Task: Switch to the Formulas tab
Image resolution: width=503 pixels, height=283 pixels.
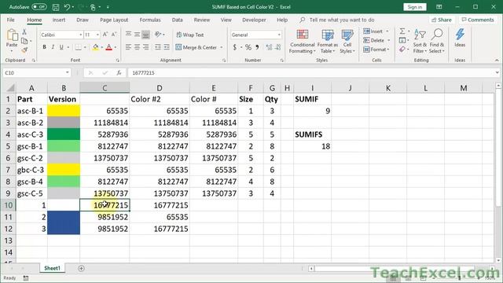Action: tap(150, 20)
